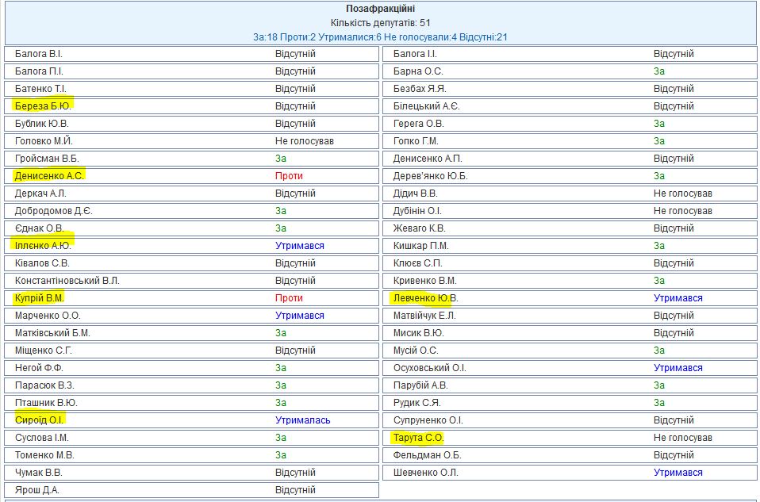This screenshot has width=760, height=502.
Task: Click the highlighted name Денисенко А.С.
Action: coord(49,176)
